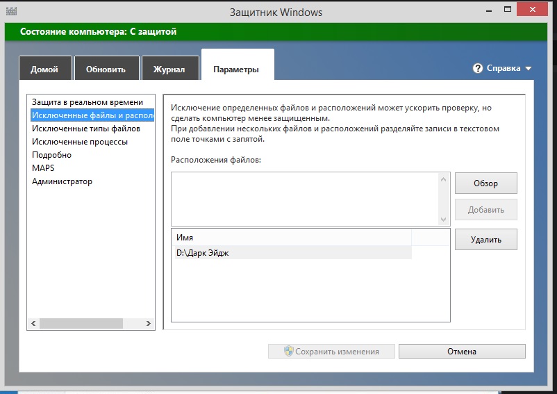Click Отмена to discard changes

click(x=462, y=352)
